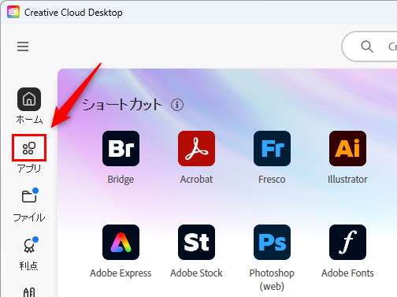This screenshot has width=397, height=297.
Task: Show info for ショートカット section
Action: 177,105
